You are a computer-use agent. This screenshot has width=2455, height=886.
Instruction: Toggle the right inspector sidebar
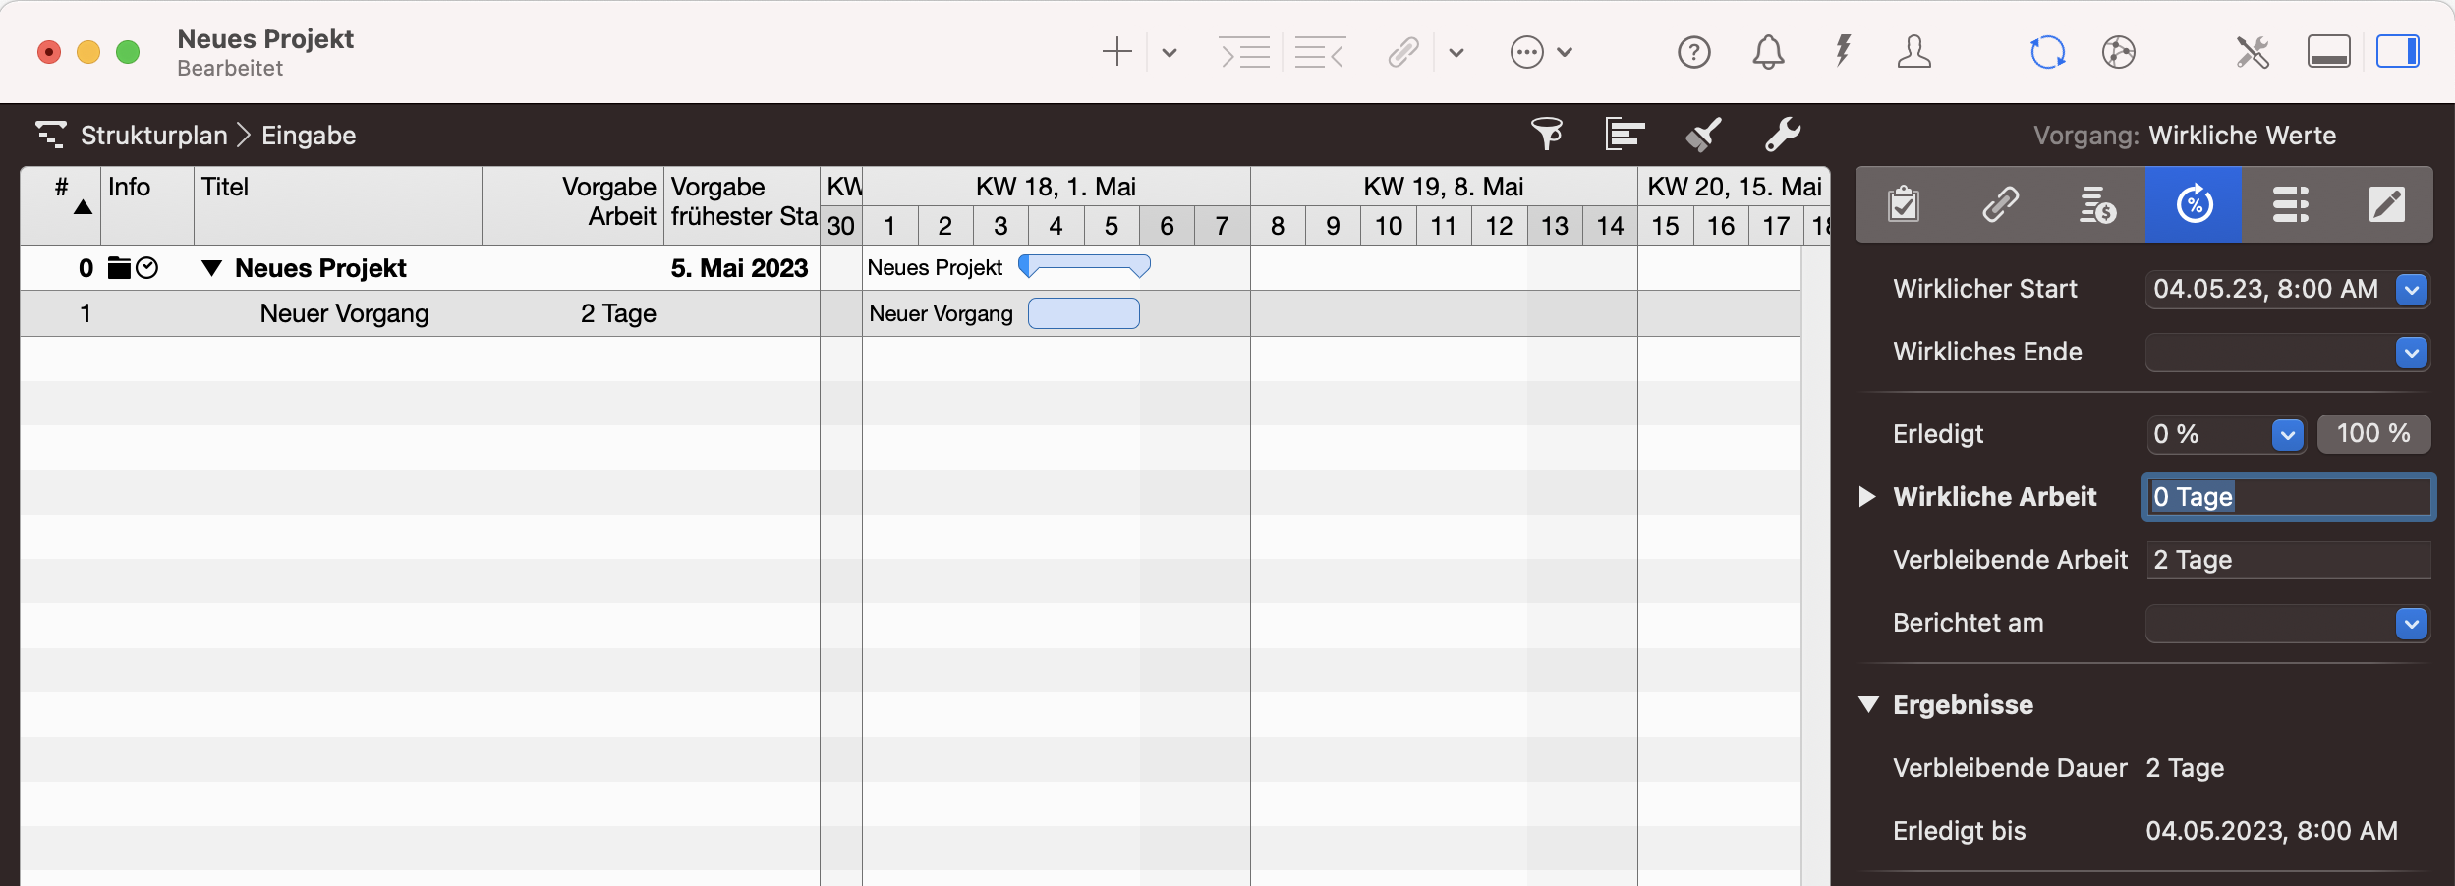(x=2397, y=52)
